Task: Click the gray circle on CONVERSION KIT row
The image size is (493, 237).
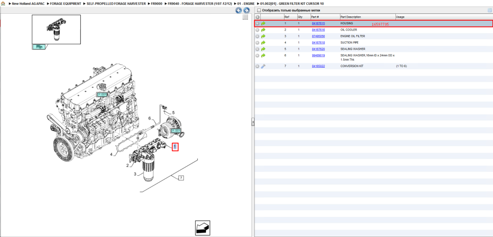Action: pyautogui.click(x=257, y=67)
